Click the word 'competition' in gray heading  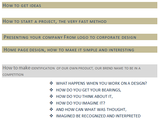[x=13, y=75]
